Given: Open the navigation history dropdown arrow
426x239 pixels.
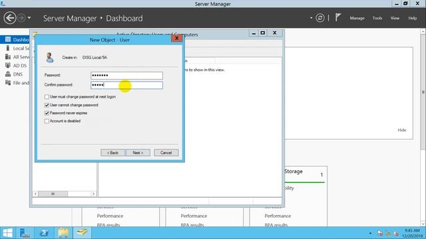Looking at the screenshot, I should pyautogui.click(x=29, y=18).
